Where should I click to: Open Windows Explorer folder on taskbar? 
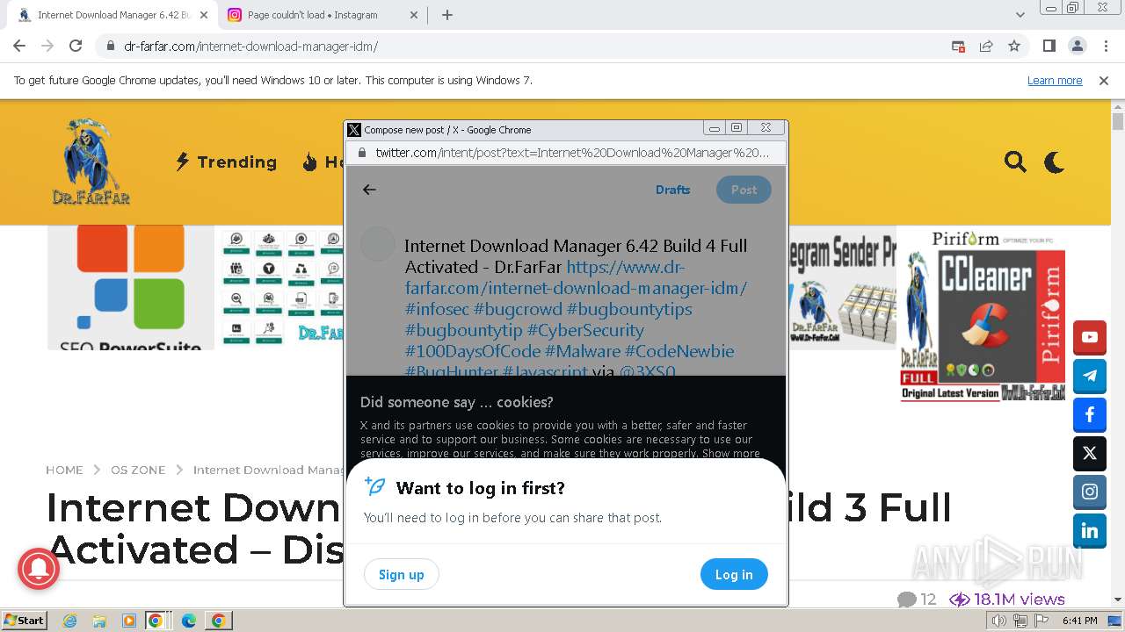99,621
